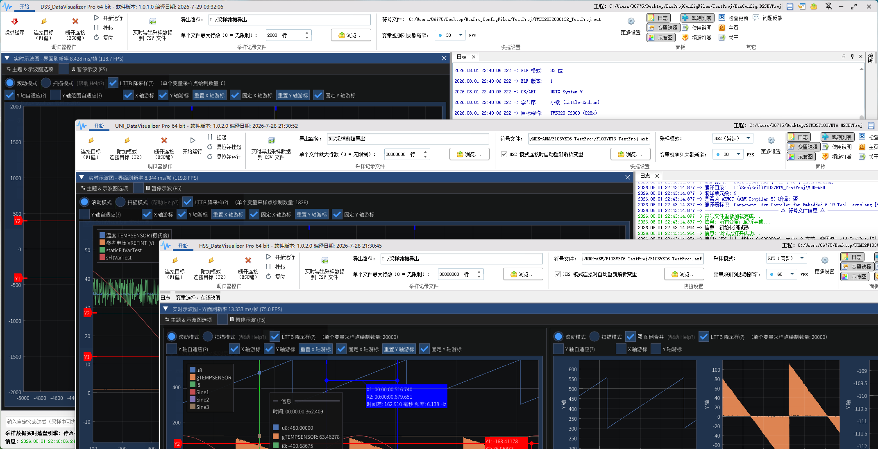Toggle Y 轴范围自适应 checkbox in DSS oscilloscope
The width and height of the screenshot is (878, 449).
(55, 95)
